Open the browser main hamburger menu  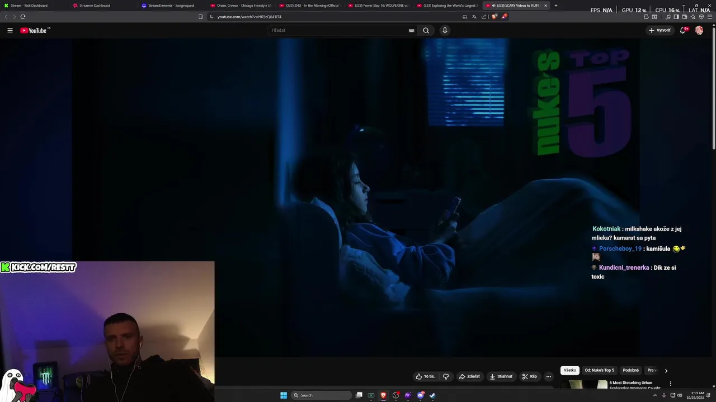(x=710, y=17)
